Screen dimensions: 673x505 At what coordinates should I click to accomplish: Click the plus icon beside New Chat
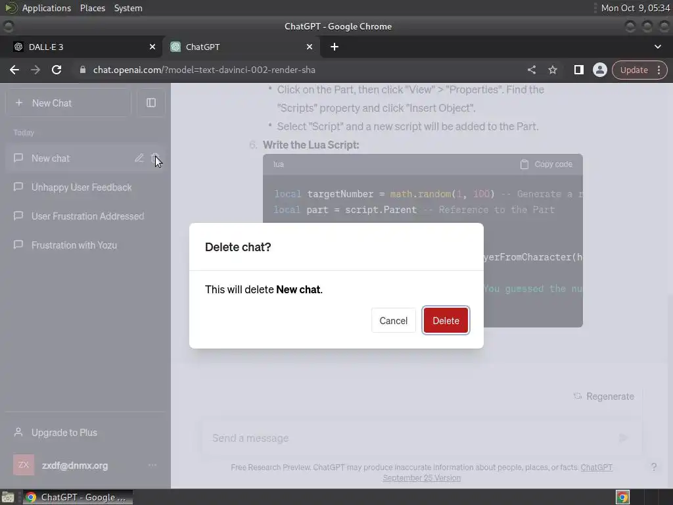[19, 103]
